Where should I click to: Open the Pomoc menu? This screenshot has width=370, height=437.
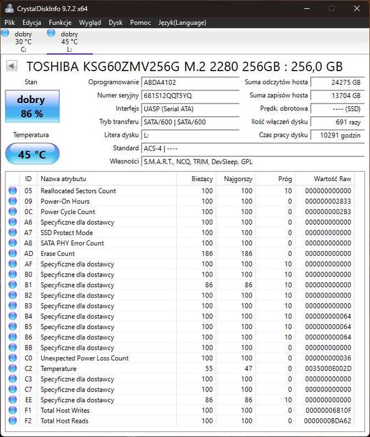140,22
